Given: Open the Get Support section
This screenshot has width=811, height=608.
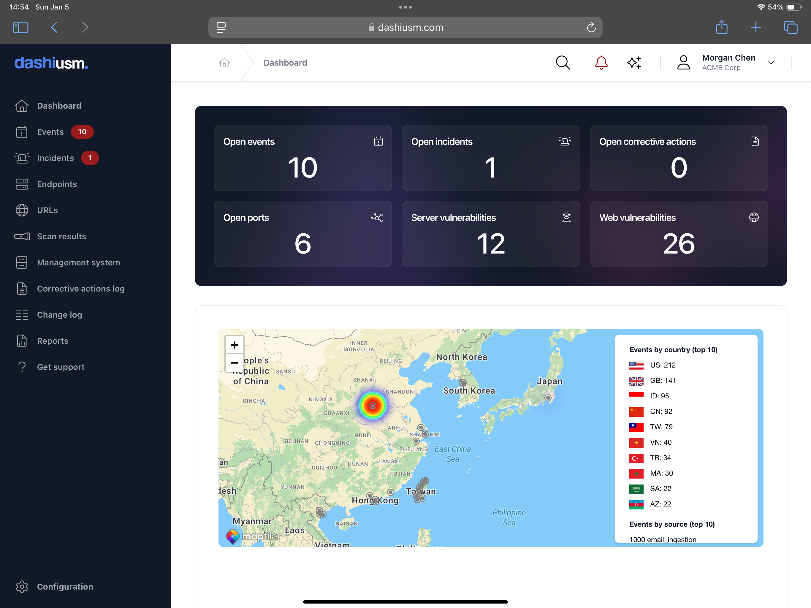Looking at the screenshot, I should click(60, 367).
